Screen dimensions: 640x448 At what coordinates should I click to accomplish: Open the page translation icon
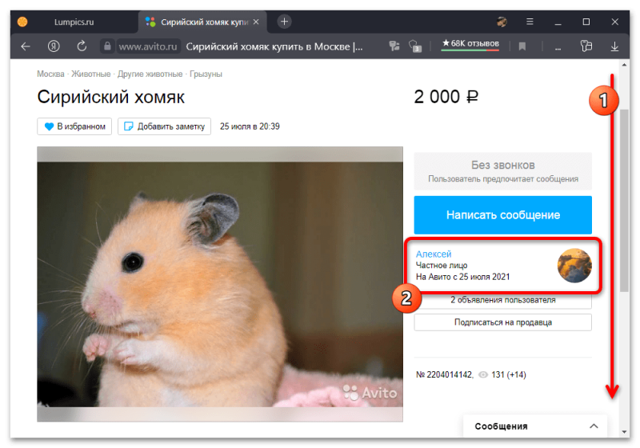pos(394,46)
